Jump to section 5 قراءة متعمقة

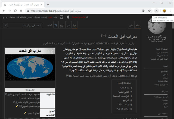coord(125,105)
